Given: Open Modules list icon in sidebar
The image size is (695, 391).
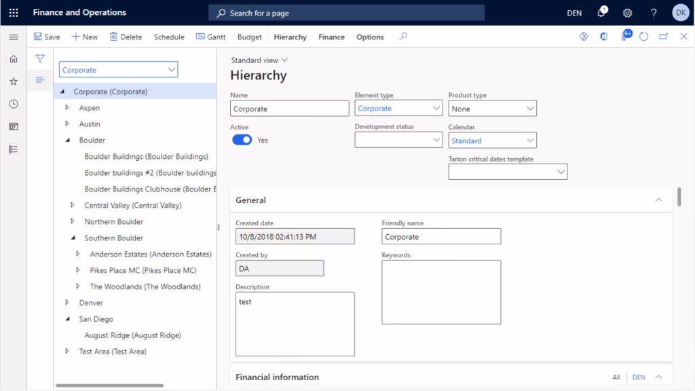Looking at the screenshot, I should (14, 149).
